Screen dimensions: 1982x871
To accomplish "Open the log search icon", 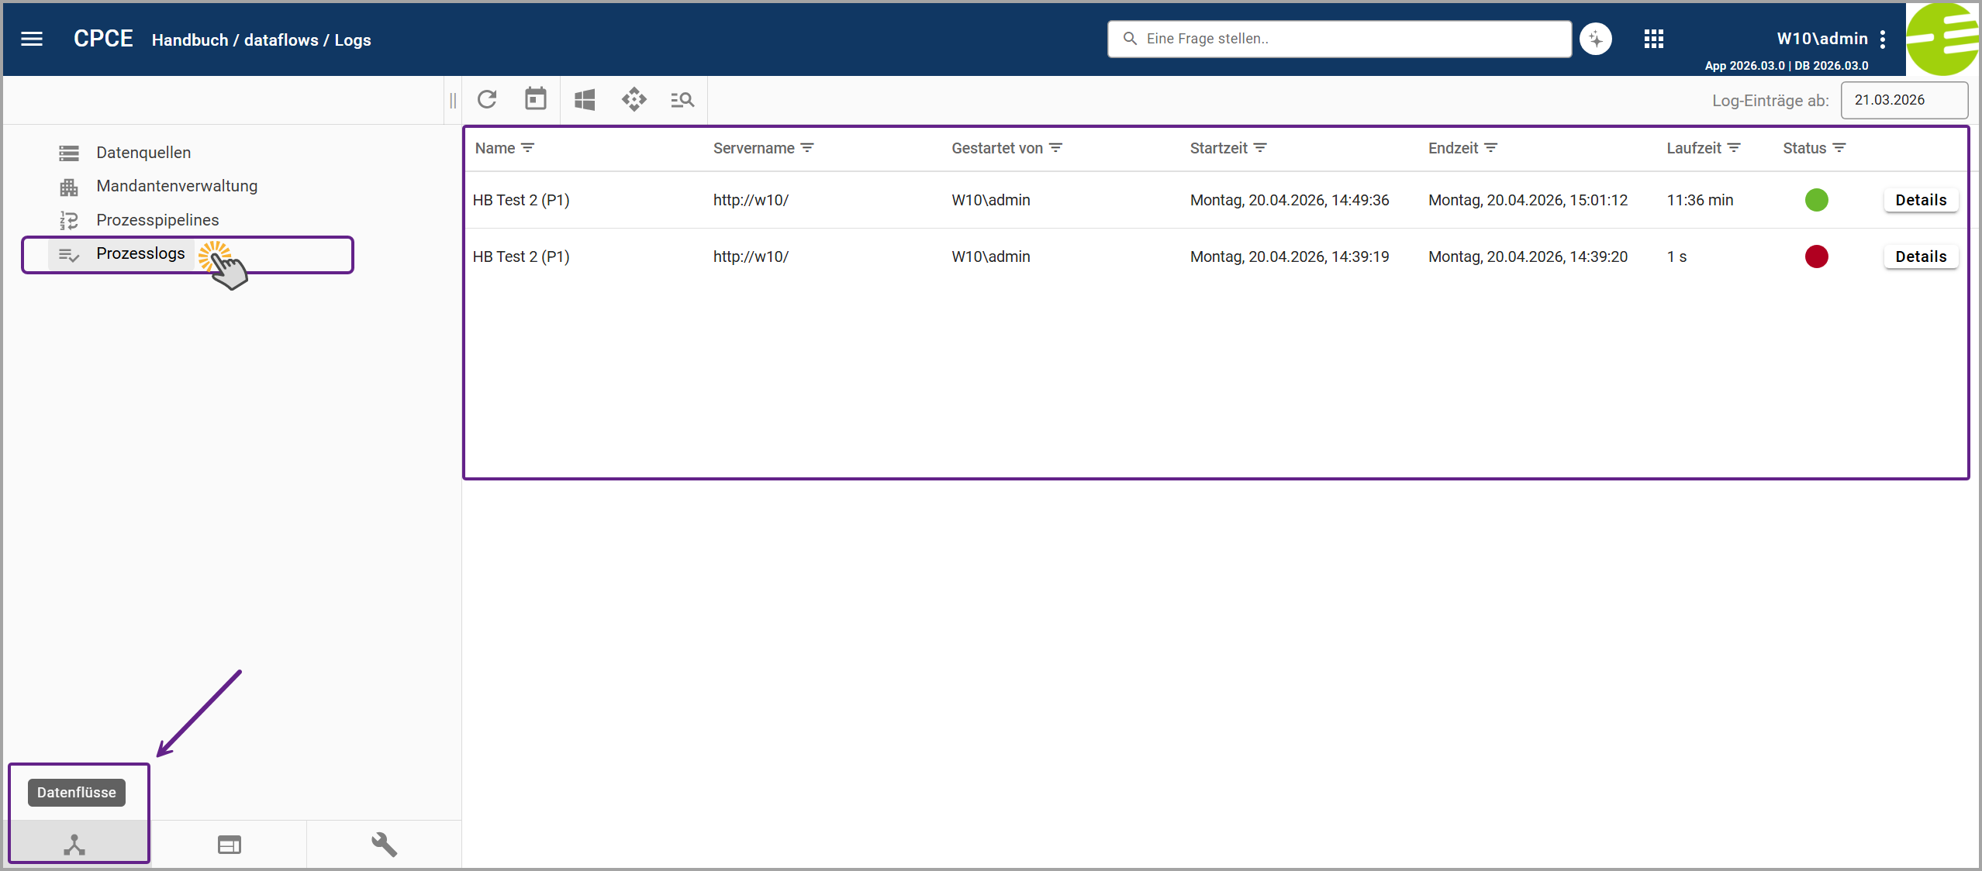I will [682, 100].
